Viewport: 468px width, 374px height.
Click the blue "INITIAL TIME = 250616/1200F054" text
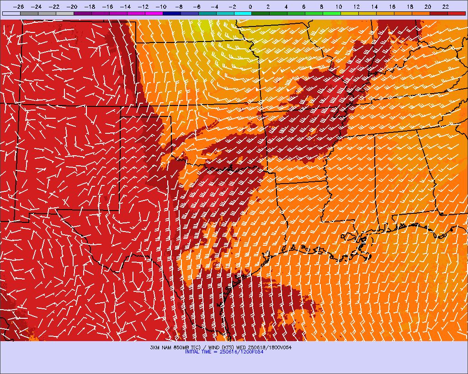(224, 352)
